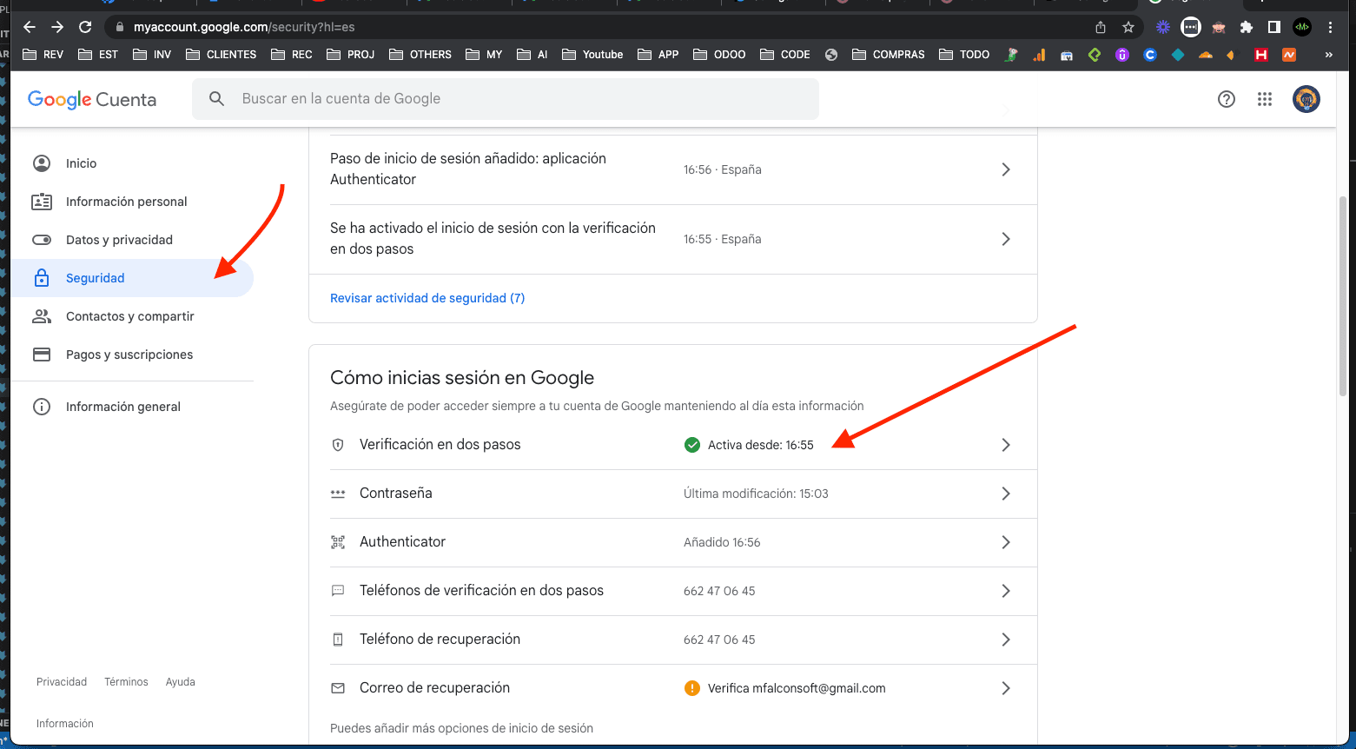Open the Ayuda footer link
This screenshot has height=749, width=1356.
coord(181,682)
